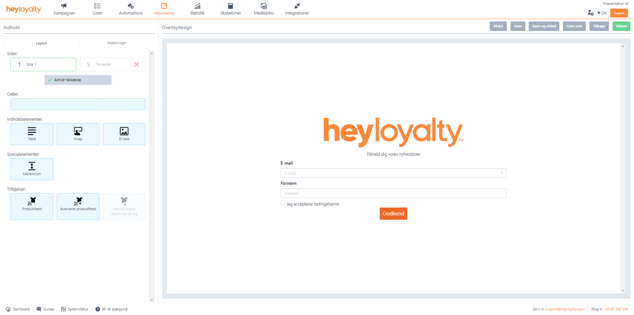Open Statistik from the top navigation
The image size is (634, 315).
(x=197, y=9)
